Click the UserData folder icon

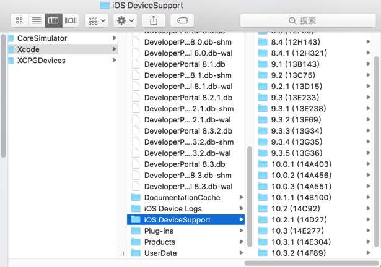(x=136, y=253)
